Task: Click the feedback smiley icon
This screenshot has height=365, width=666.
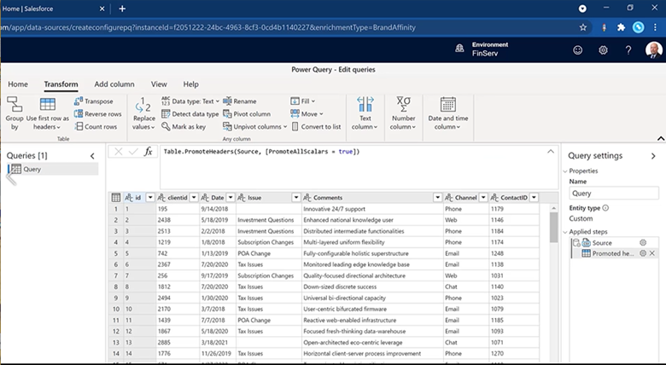Action: click(578, 50)
